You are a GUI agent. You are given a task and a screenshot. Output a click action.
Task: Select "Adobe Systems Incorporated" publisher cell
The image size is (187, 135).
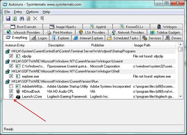point(110,86)
